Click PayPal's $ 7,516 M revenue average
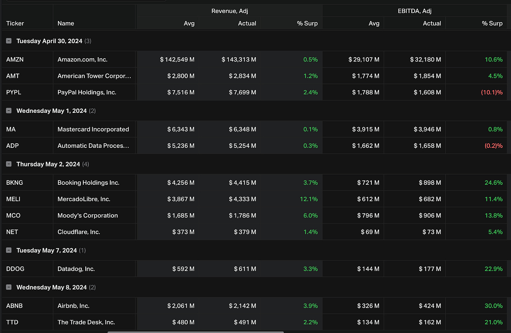This screenshot has height=333, width=511. click(181, 93)
